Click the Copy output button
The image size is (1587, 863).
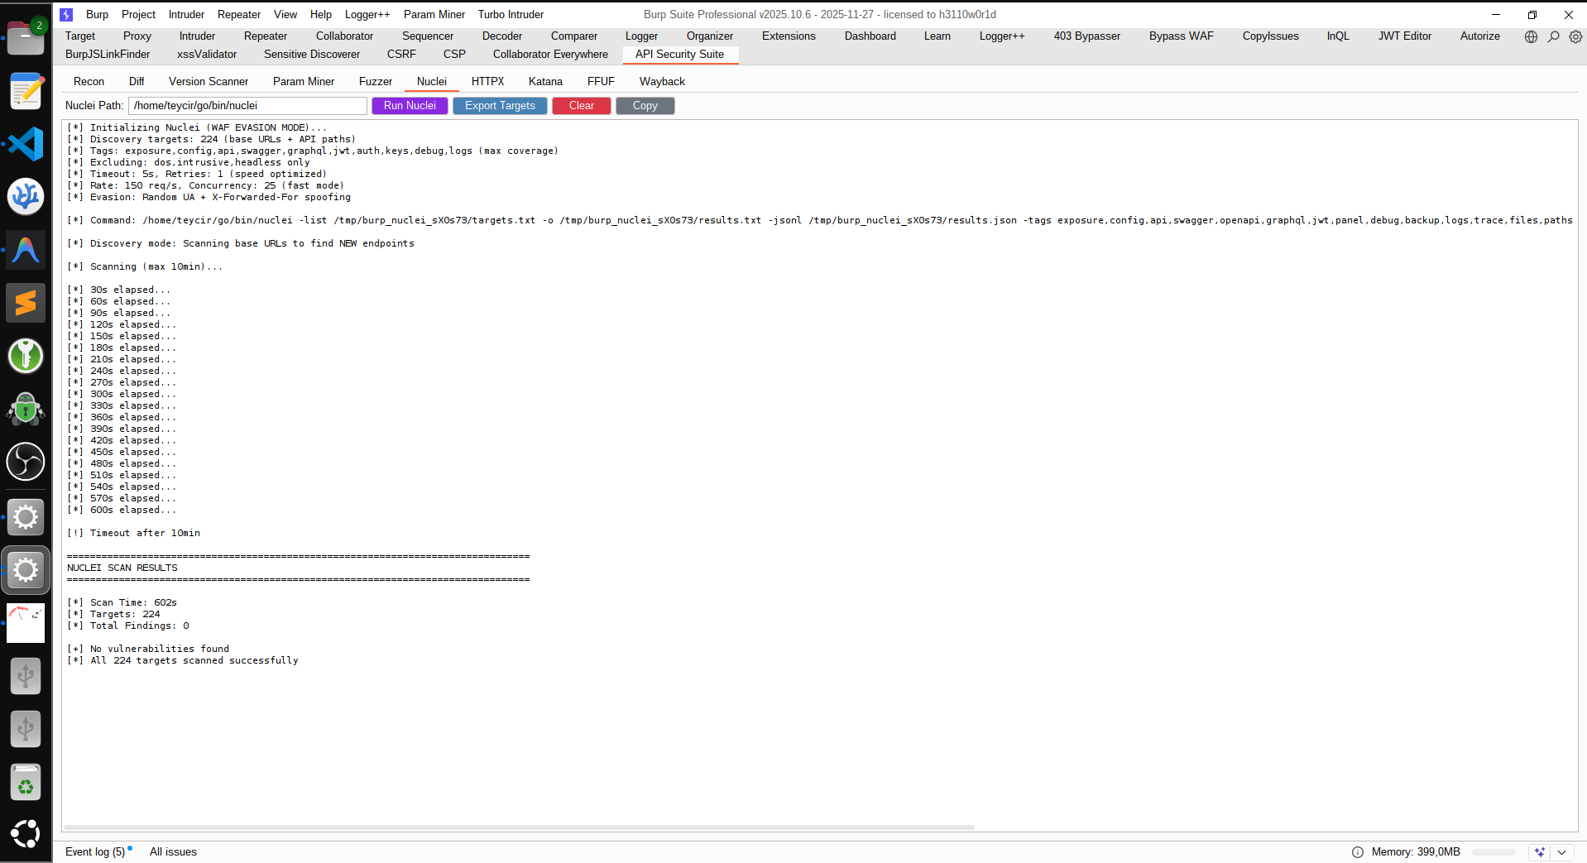point(645,106)
